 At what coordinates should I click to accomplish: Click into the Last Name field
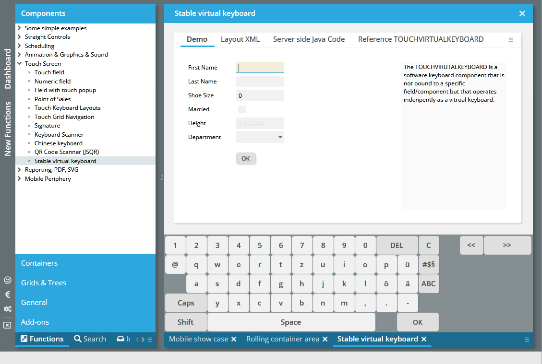click(260, 82)
